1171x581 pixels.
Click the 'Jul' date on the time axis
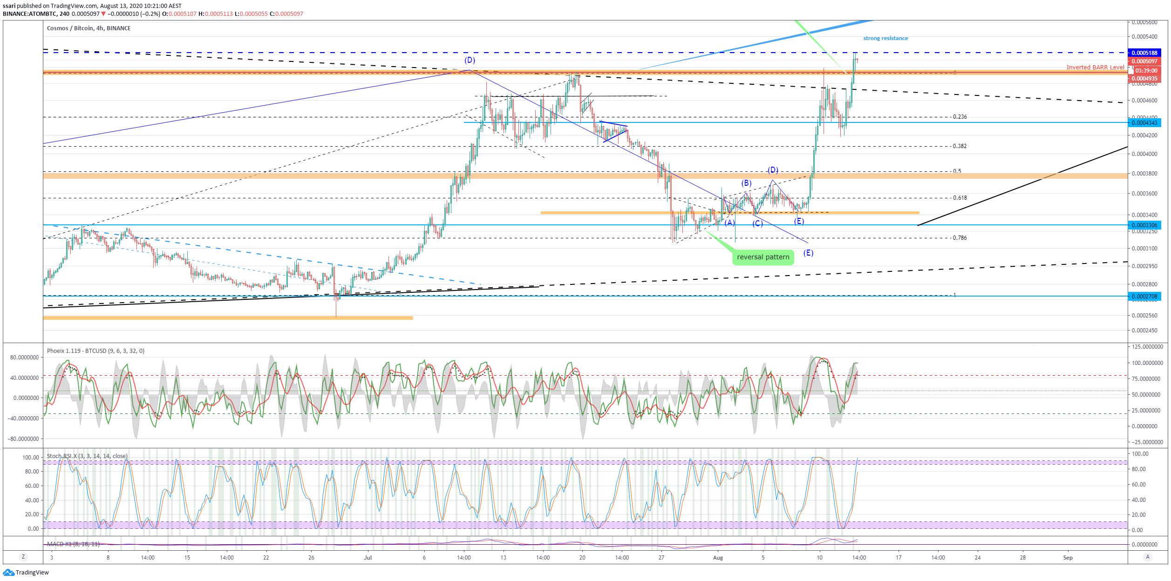coord(368,558)
